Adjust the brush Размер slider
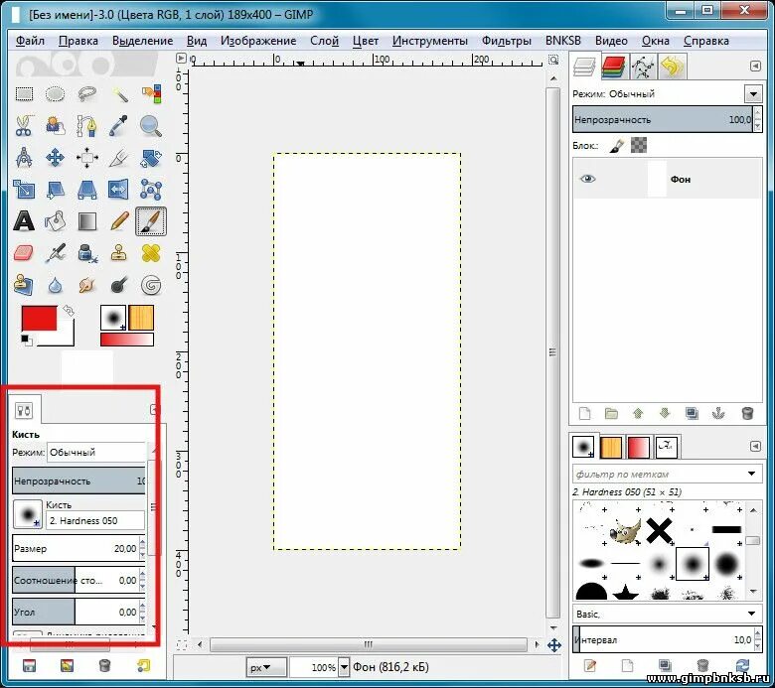The height and width of the screenshot is (688, 775). click(76, 548)
